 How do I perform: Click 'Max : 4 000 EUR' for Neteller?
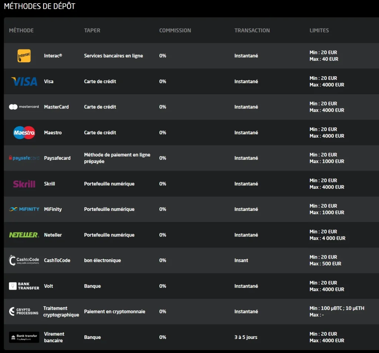click(328, 238)
